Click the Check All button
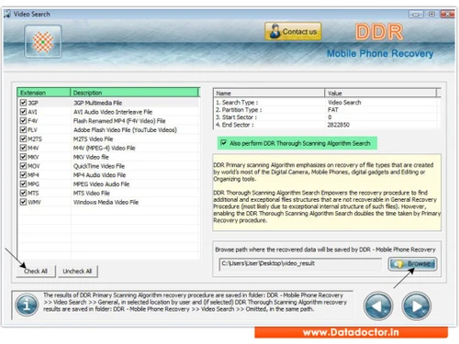Image resolution: width=459 pixels, height=344 pixels. 36,272
